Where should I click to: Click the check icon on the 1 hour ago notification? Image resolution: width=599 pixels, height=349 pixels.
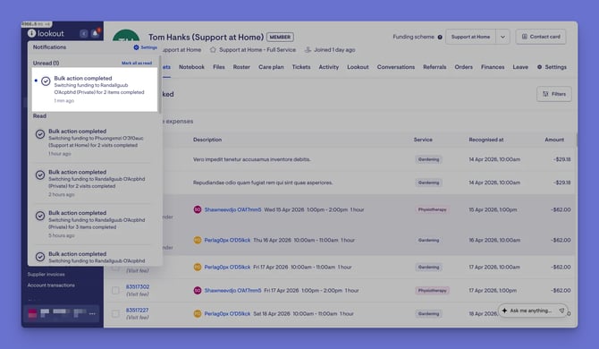[x=40, y=134]
